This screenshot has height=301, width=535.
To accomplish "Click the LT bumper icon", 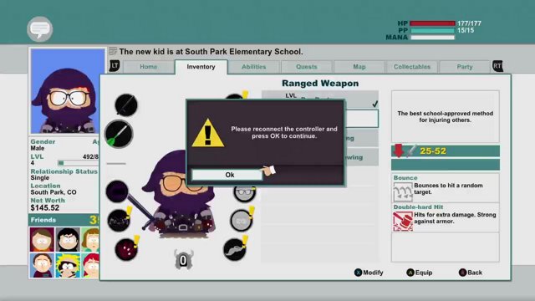I will pyautogui.click(x=115, y=66).
